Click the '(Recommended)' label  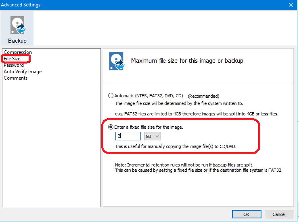point(204,96)
